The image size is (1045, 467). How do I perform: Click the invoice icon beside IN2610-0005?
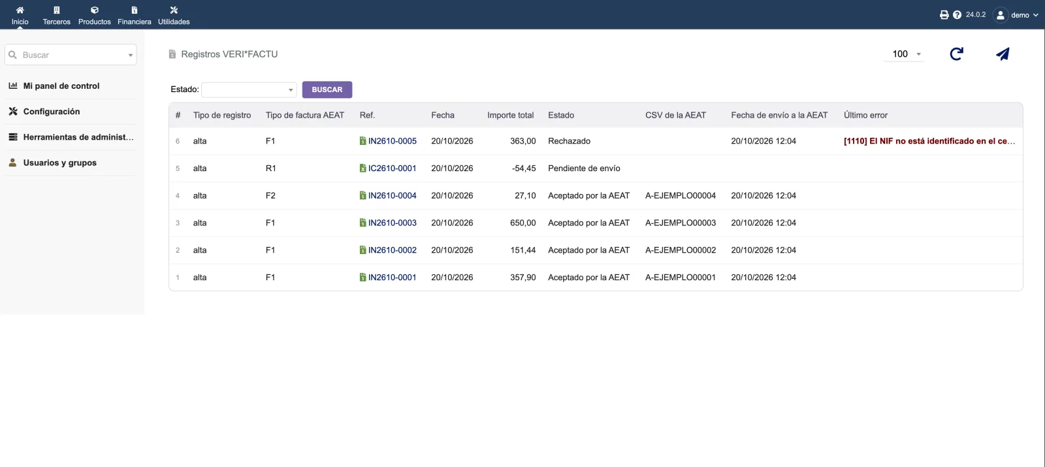(x=363, y=141)
